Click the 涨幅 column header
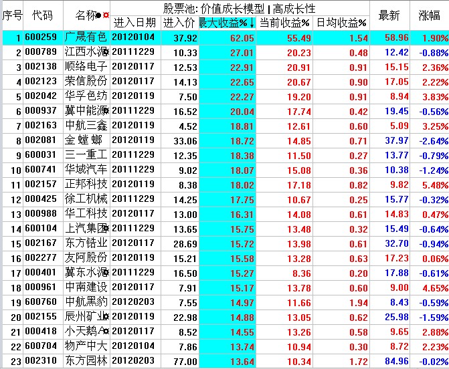This screenshot has height=369, width=449. 429,15
